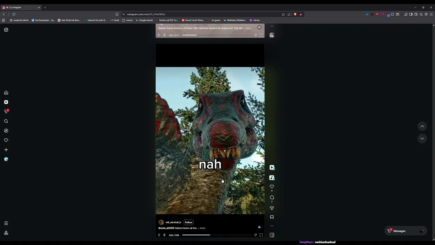Screen dimensions: 435x245
Task: Bookmark this page with the address bar bookmark icon
Action: pyautogui.click(x=117, y=14)
